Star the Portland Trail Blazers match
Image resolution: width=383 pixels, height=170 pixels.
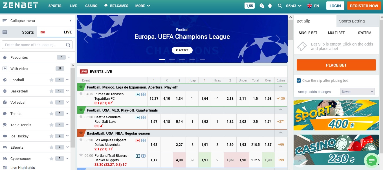pos(81,155)
